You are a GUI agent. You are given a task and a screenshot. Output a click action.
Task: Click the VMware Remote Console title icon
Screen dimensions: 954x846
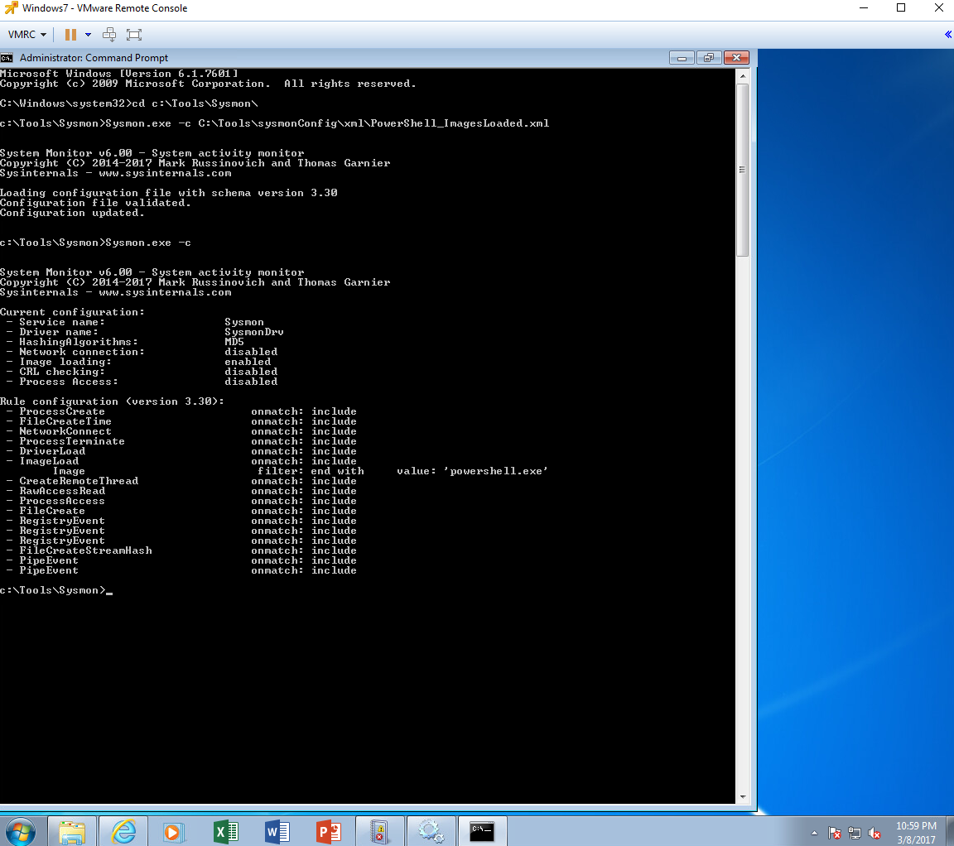click(10, 8)
